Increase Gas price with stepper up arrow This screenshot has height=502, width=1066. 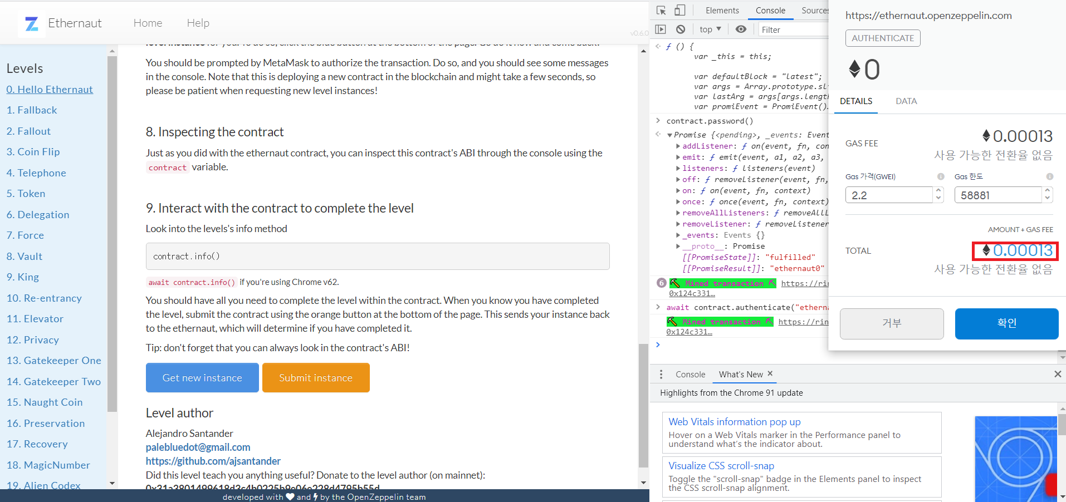[938, 190]
